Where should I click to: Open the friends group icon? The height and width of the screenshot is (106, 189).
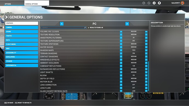click(149, 3)
